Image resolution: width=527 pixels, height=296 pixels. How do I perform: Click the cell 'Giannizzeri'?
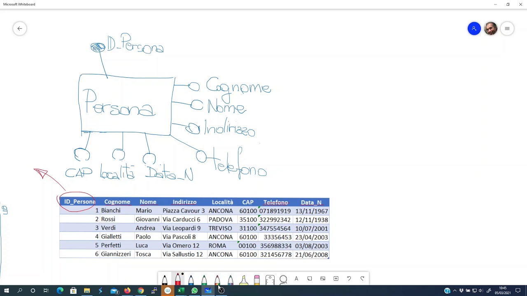coord(116,254)
